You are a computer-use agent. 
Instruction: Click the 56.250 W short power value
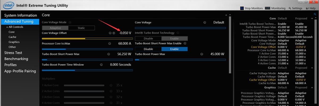click(x=124, y=54)
